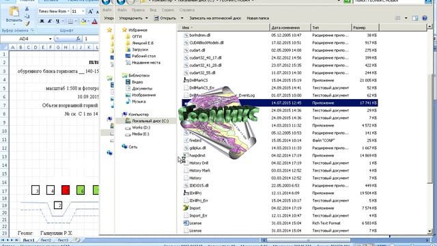Click the insert new sheet tab icon
Viewport: 437px width, 246px height.
77,240
